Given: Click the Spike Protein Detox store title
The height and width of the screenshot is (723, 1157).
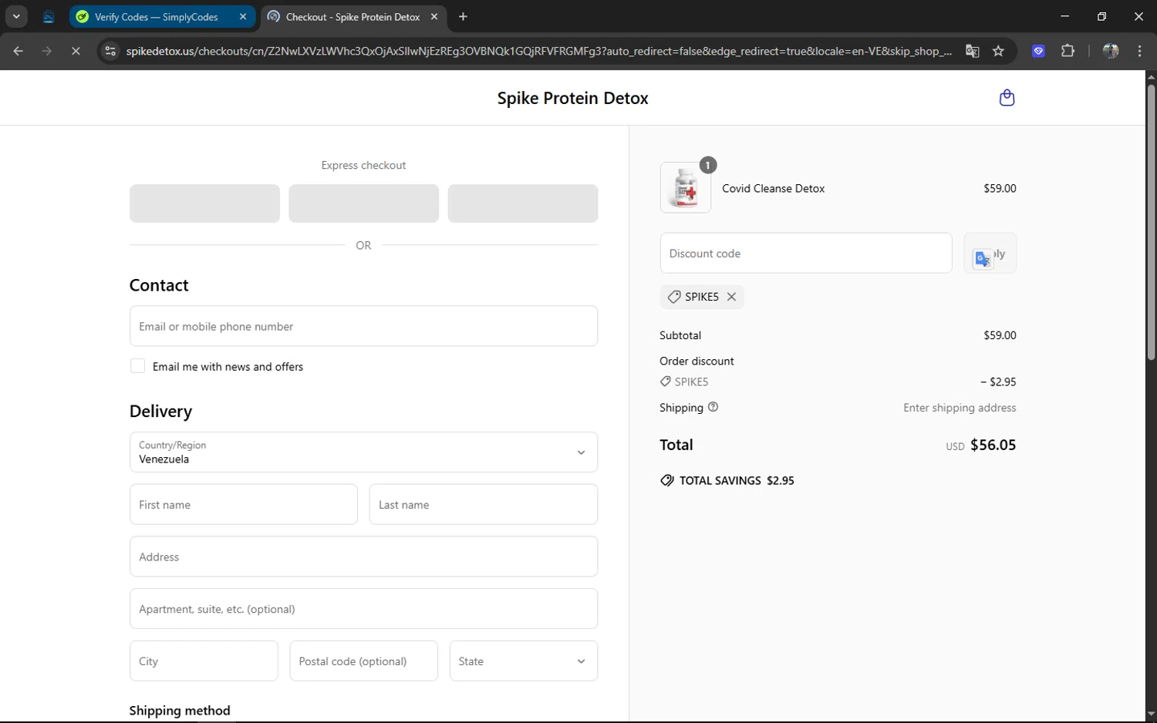Looking at the screenshot, I should 572,98.
